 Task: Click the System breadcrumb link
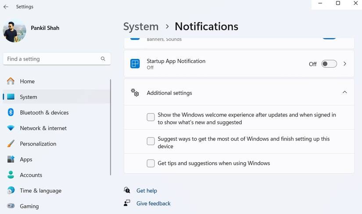click(141, 26)
